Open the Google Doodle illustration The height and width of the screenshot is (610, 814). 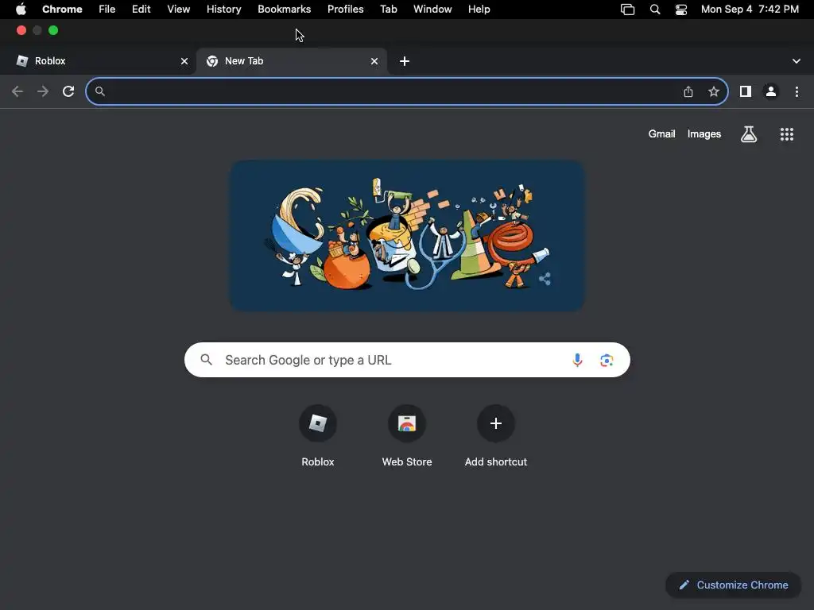pos(408,236)
